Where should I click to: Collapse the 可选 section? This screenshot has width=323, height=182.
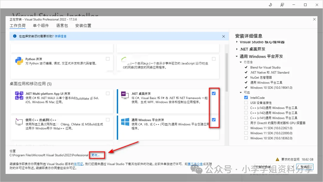(240, 92)
